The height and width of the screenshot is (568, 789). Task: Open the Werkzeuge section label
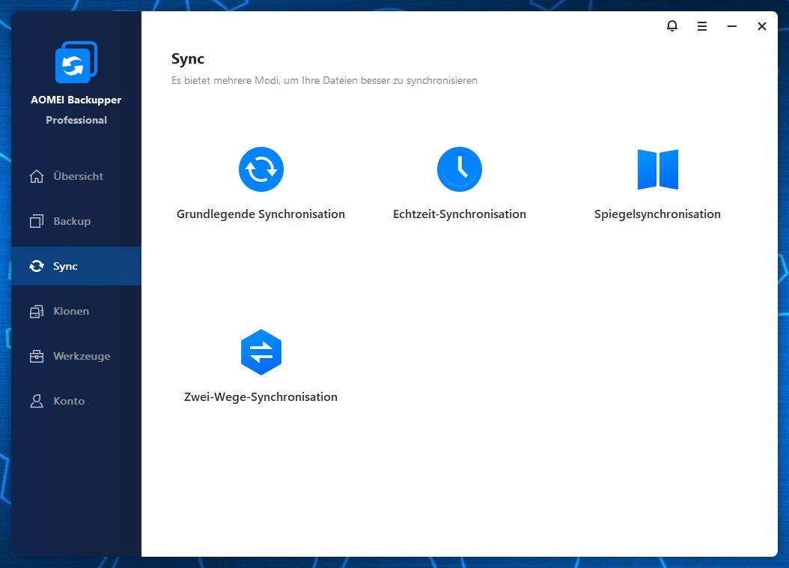pyautogui.click(x=82, y=357)
